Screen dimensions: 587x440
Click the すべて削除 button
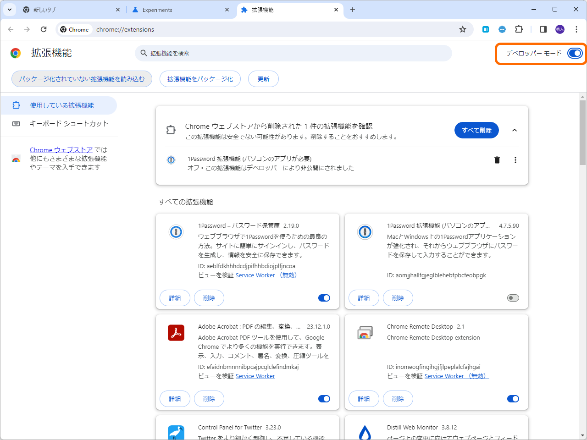click(x=476, y=130)
